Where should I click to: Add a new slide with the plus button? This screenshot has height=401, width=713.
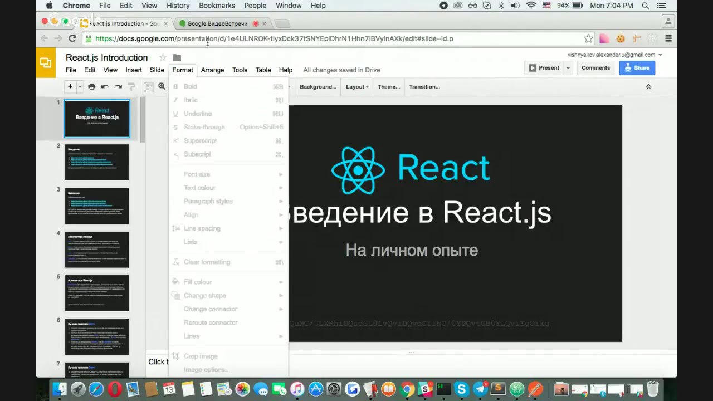pos(70,86)
